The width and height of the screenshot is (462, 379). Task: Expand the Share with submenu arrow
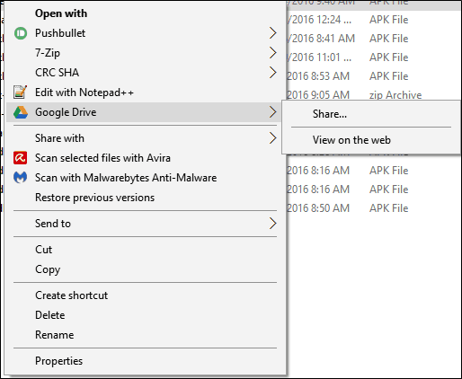[272, 138]
